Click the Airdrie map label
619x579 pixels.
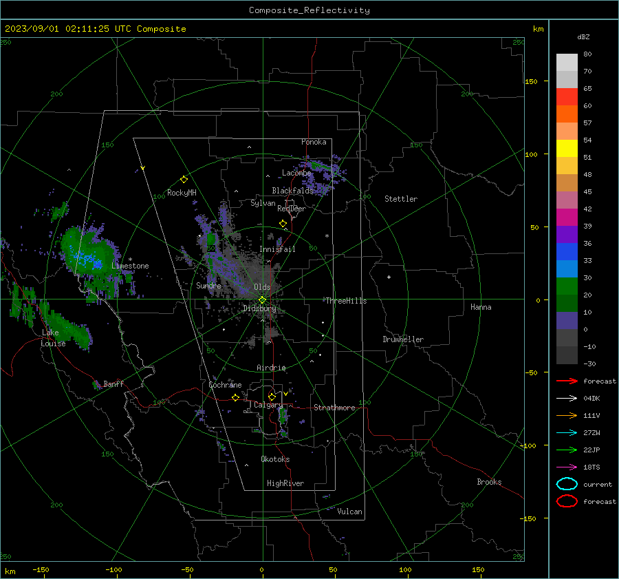point(271,368)
